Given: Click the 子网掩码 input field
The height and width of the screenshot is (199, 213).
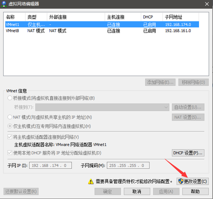Looking at the screenshot, I should [x=128, y=166].
